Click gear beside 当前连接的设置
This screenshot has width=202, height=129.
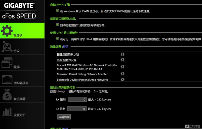pos(123,60)
